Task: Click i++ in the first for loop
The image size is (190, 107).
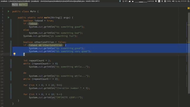Action: (59, 85)
